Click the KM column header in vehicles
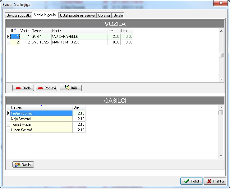This screenshot has height=189, width=230. pos(113,31)
